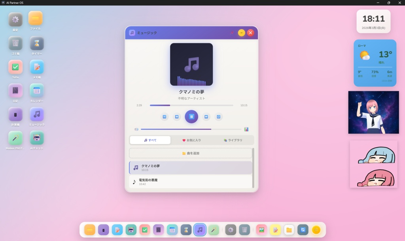Enable shuffle playback in the music player
Screen dimensions: 405x241
(x=164, y=117)
